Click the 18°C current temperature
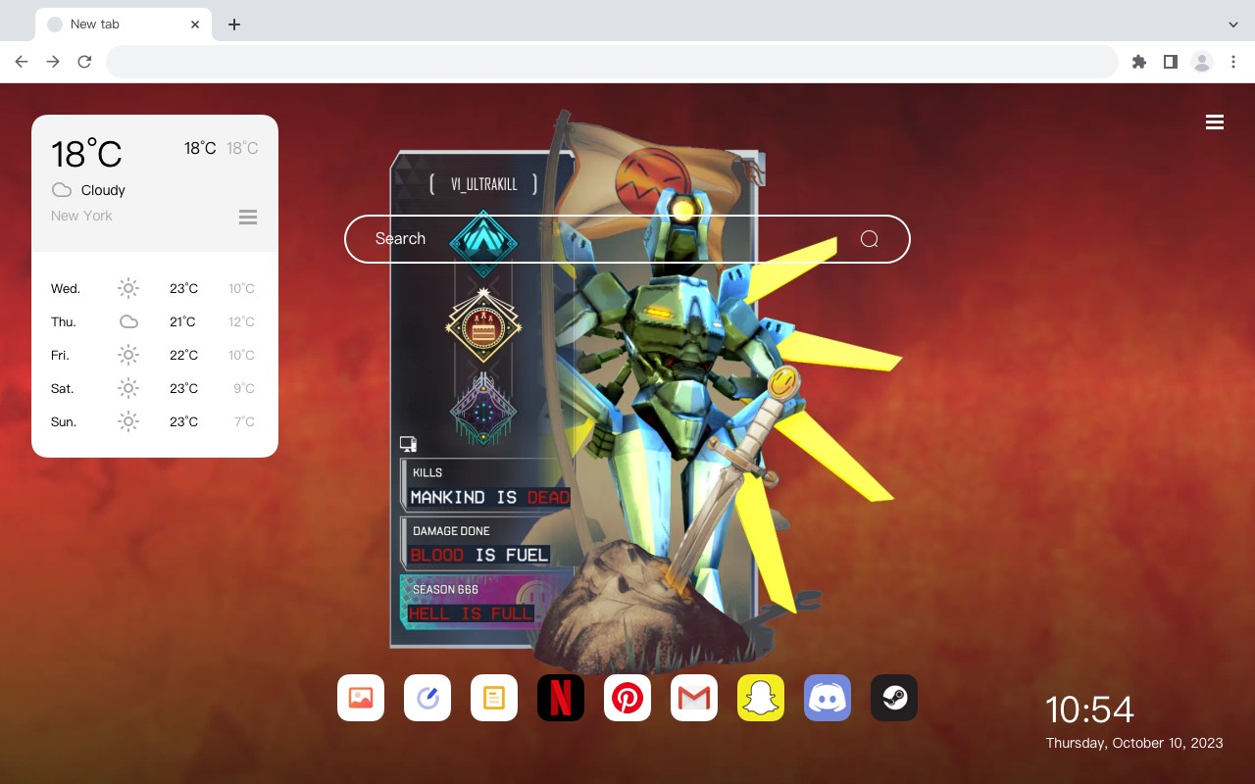The width and height of the screenshot is (1255, 784). coord(86,154)
